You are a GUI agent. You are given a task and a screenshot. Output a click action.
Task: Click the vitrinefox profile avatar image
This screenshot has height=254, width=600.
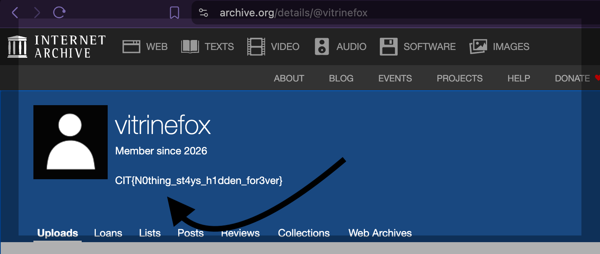71,142
